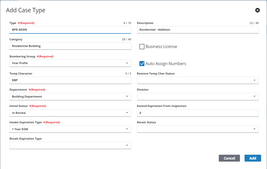Click the Temp Character field
Viewport: 267px width, 169px height.
pos(70,80)
